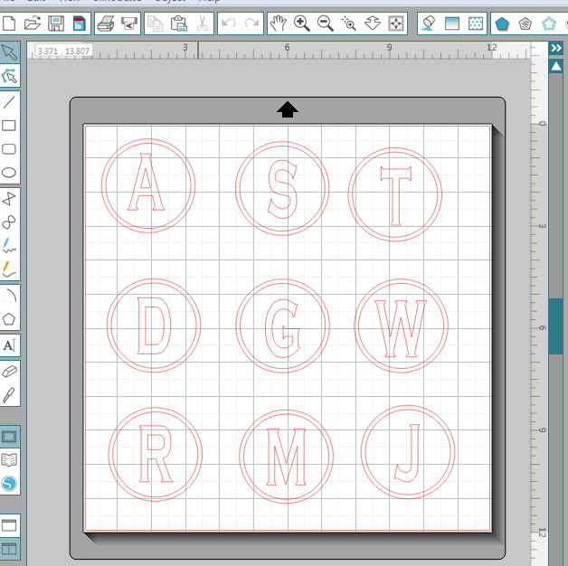
Task: Select the Draw a Polygon tool
Action: [9, 199]
